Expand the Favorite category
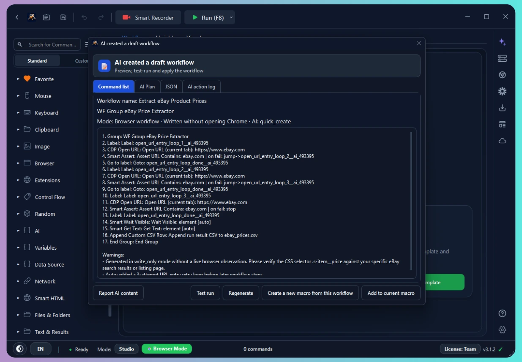This screenshot has width=522, height=362. coord(18,79)
